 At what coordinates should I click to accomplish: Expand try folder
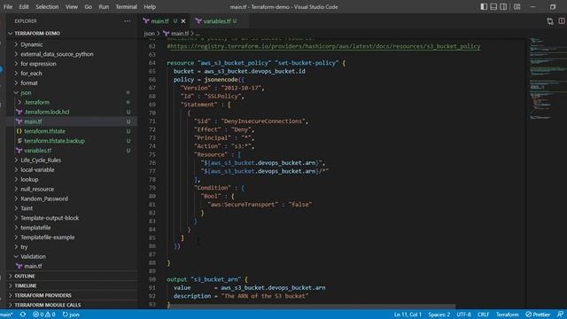tap(73, 246)
